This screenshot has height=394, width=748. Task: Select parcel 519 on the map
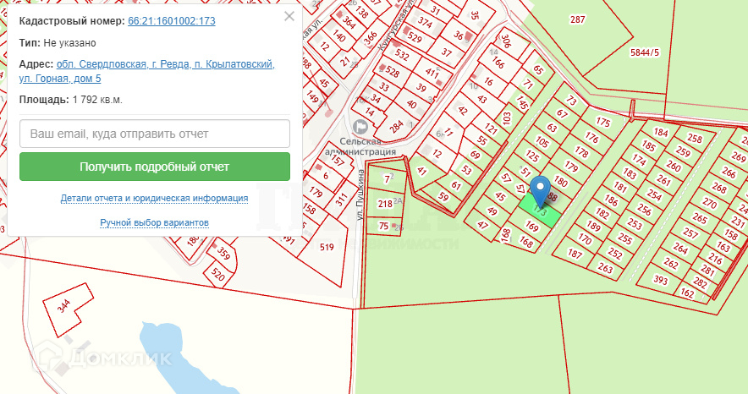click(x=327, y=247)
